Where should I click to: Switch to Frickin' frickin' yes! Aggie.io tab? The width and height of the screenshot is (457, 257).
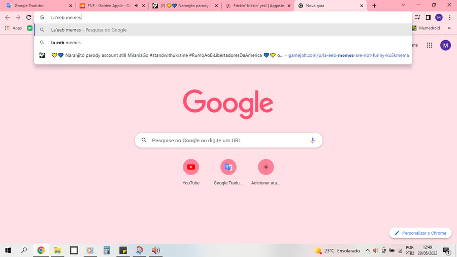point(259,6)
